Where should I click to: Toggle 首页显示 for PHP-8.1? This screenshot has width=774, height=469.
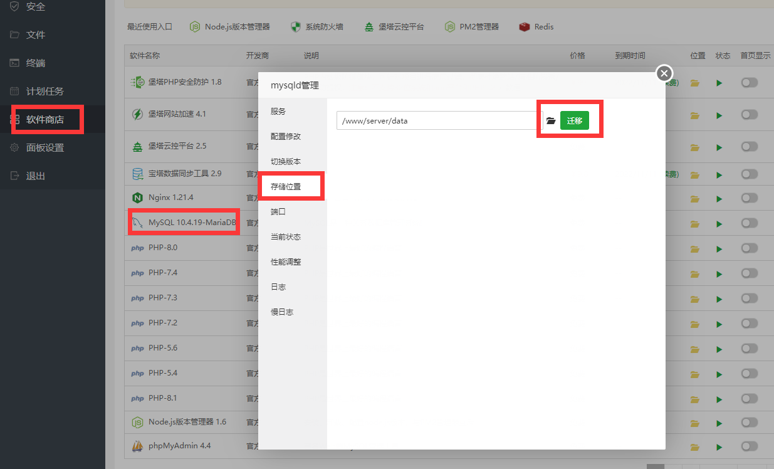point(750,398)
